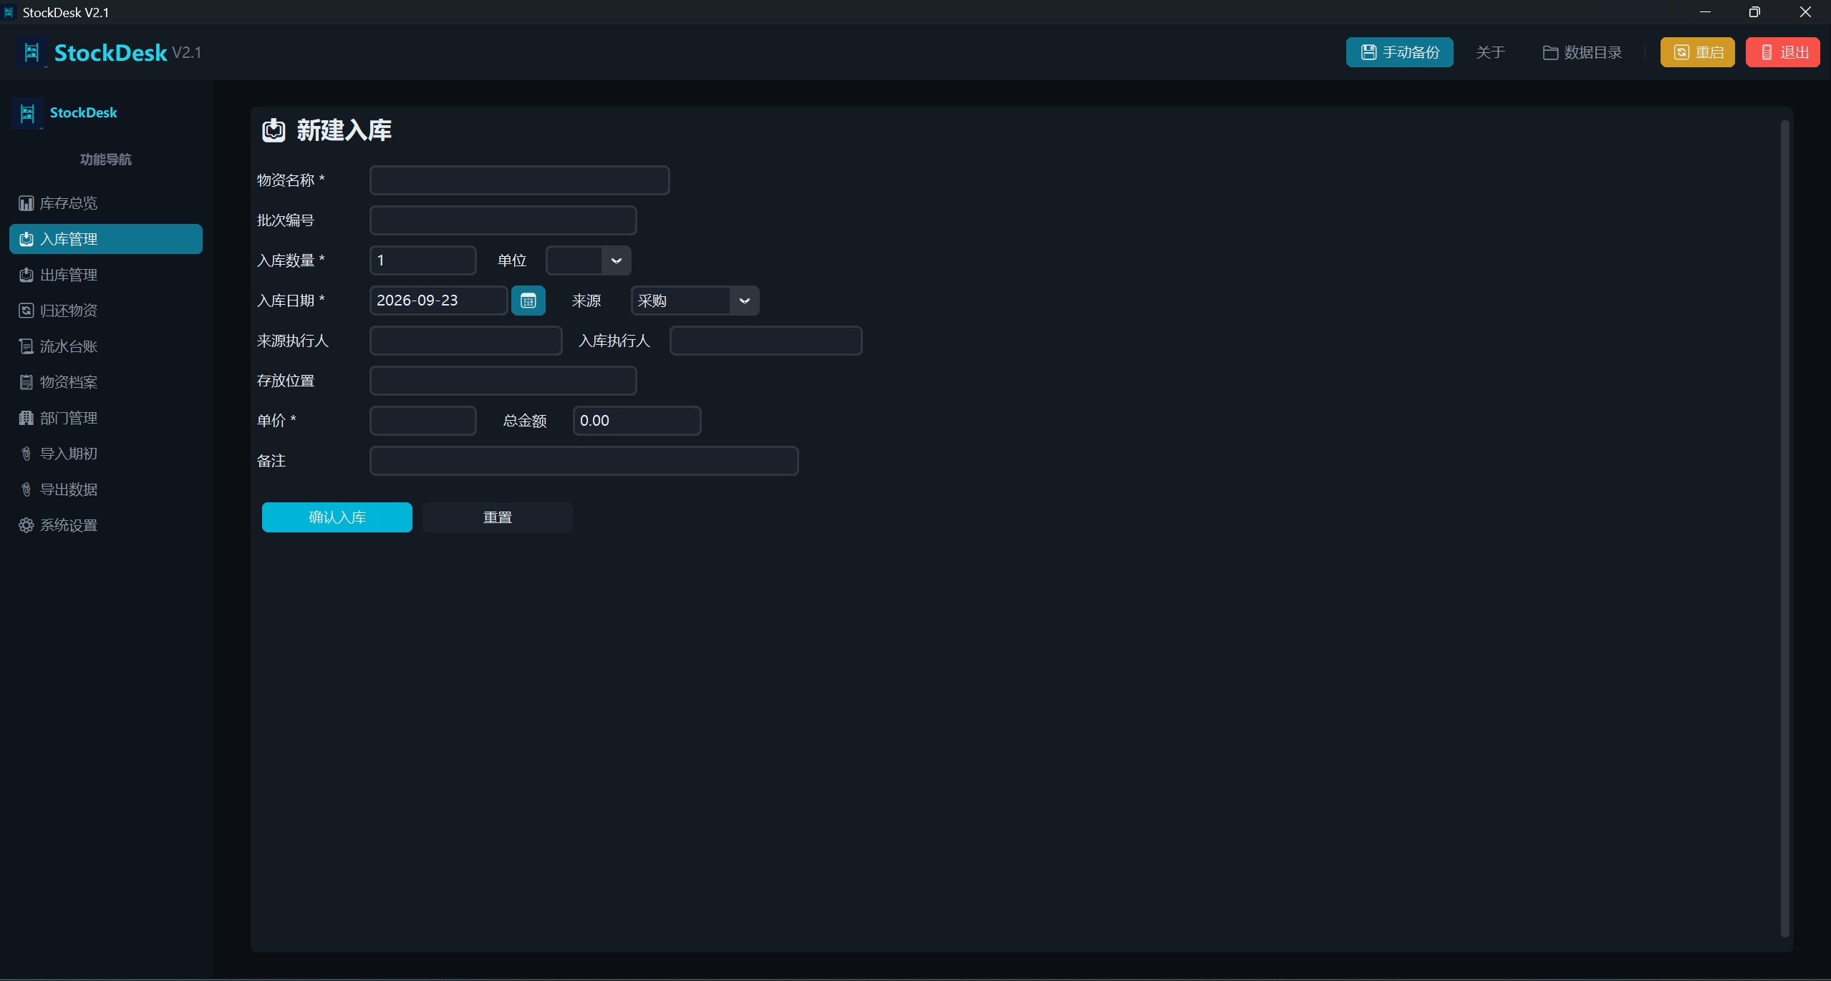Image resolution: width=1831 pixels, height=981 pixels.
Task: Click the StockDesk logo in header
Action: click(x=32, y=52)
